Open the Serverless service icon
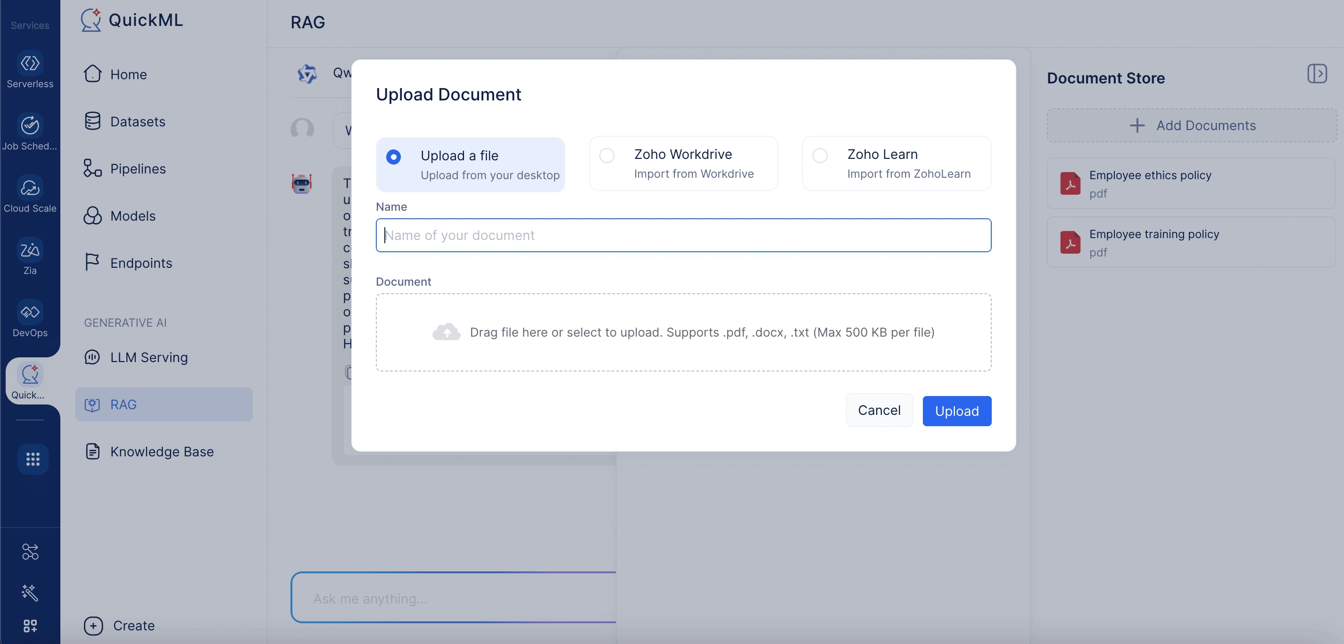Image resolution: width=1344 pixels, height=644 pixels. pyautogui.click(x=30, y=64)
